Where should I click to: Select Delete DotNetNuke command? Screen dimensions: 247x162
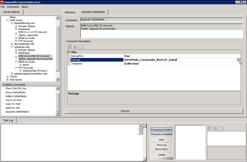(x=16, y=96)
